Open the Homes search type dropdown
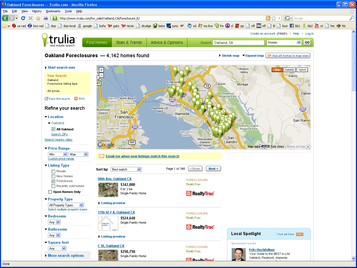The width and height of the screenshot is (357, 268). [x=284, y=42]
